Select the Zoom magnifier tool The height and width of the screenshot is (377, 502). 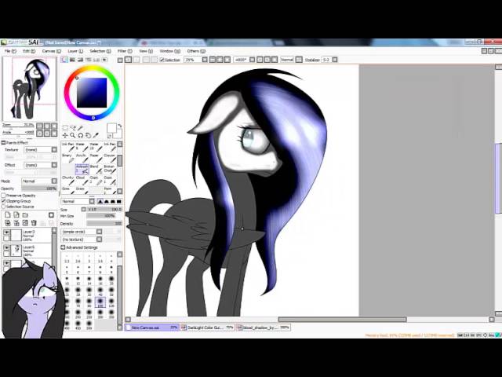[73, 135]
